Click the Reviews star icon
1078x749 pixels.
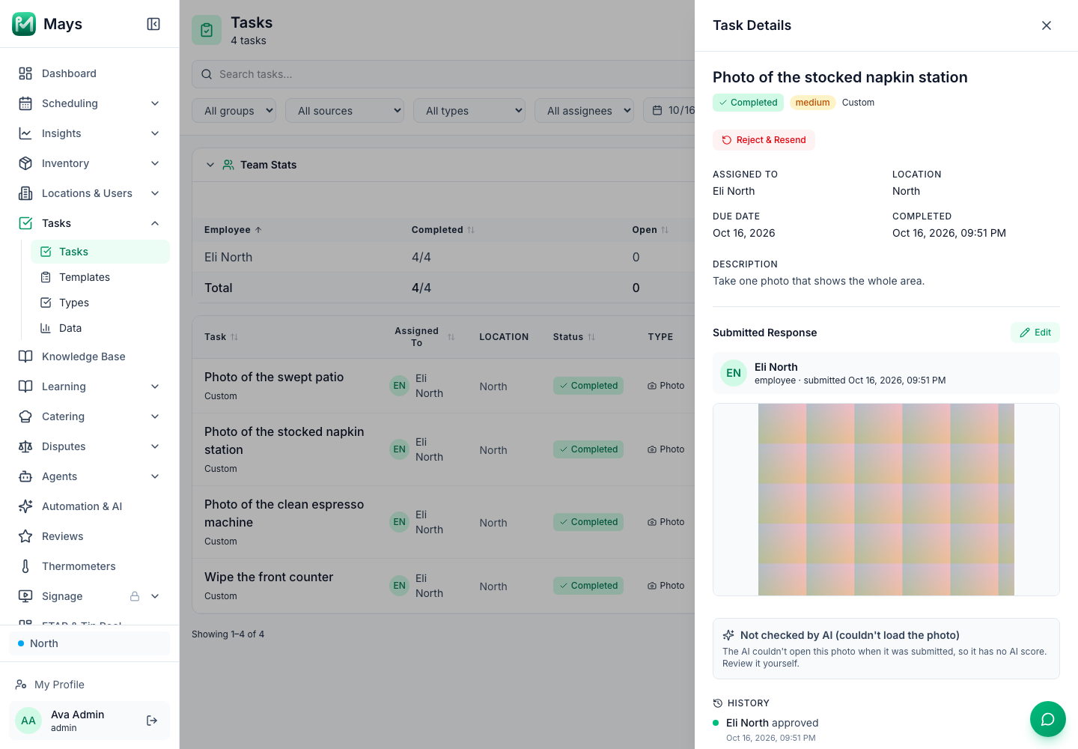click(x=25, y=536)
